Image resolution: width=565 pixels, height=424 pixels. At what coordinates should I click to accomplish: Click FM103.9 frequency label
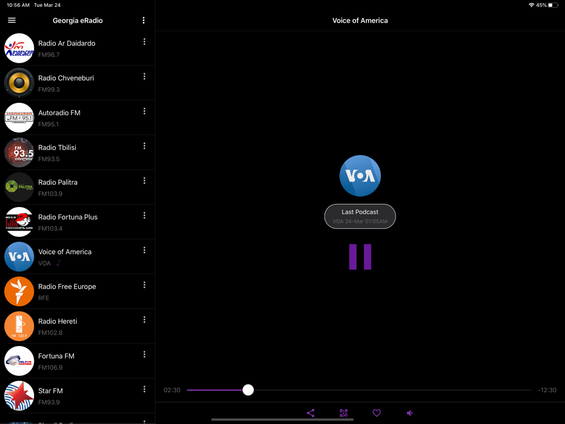point(50,193)
